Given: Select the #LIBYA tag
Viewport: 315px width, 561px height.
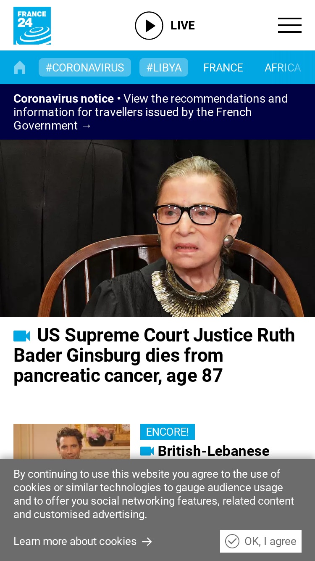Looking at the screenshot, I should pos(164,67).
